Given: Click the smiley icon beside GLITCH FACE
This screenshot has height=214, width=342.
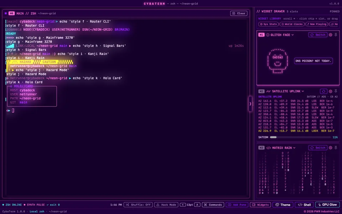Looking at the screenshot, I should coord(268,35).
